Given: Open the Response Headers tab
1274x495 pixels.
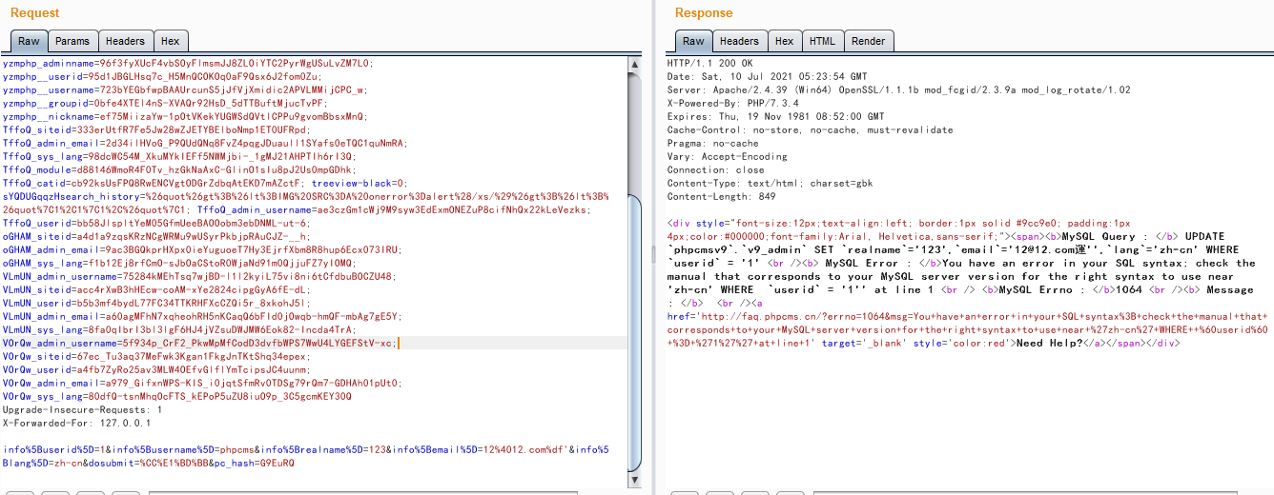Looking at the screenshot, I should click(x=739, y=41).
